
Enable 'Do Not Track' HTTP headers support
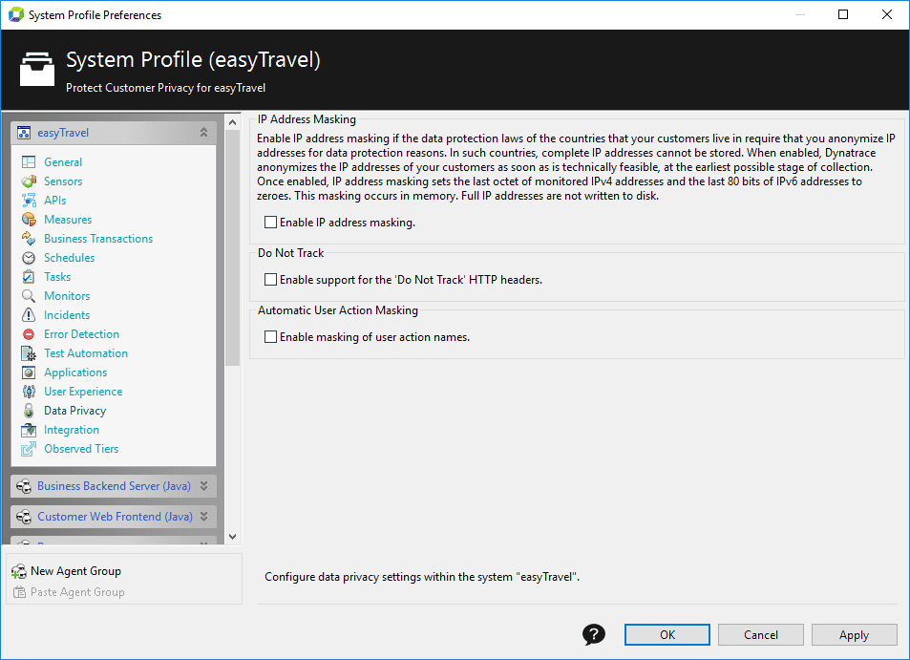270,280
